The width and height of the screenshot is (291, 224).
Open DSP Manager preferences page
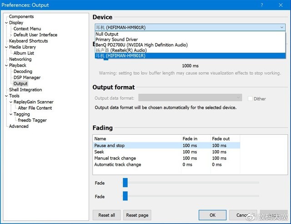27,78
